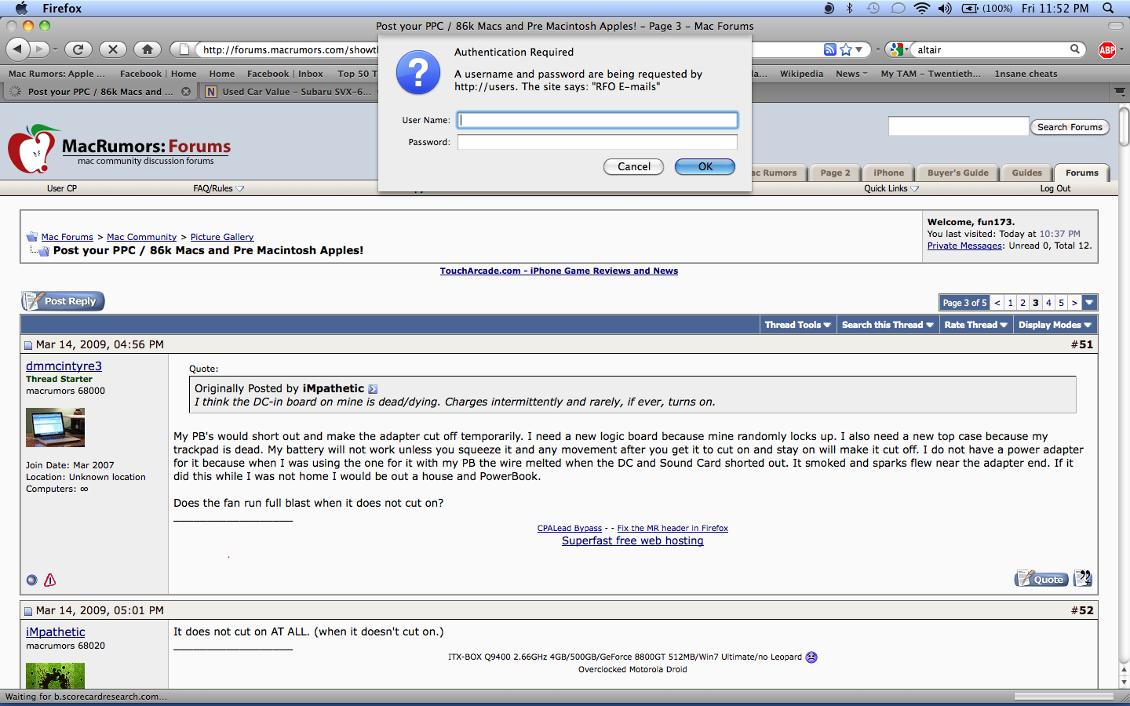The width and height of the screenshot is (1130, 706).
Task: Open the FAQ/Rules dropdown
Action: coord(219,188)
